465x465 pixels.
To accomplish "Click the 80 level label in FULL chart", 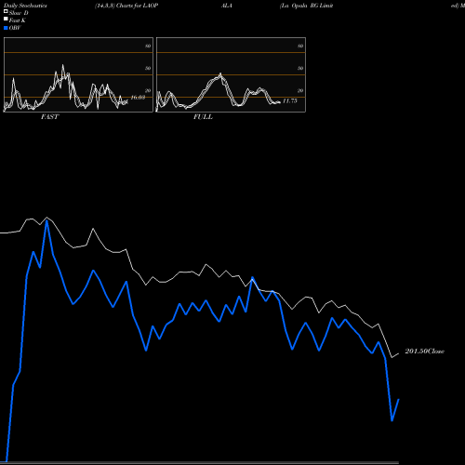I will [x=300, y=46].
